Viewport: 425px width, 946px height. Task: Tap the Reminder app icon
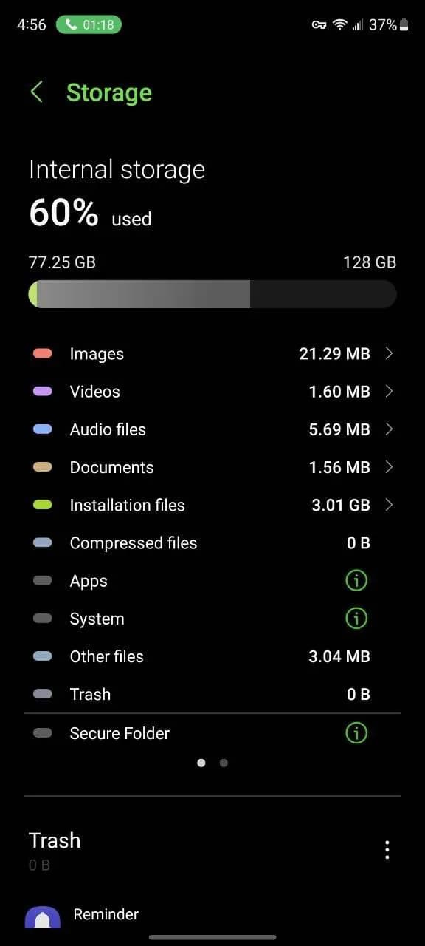pyautogui.click(x=43, y=917)
